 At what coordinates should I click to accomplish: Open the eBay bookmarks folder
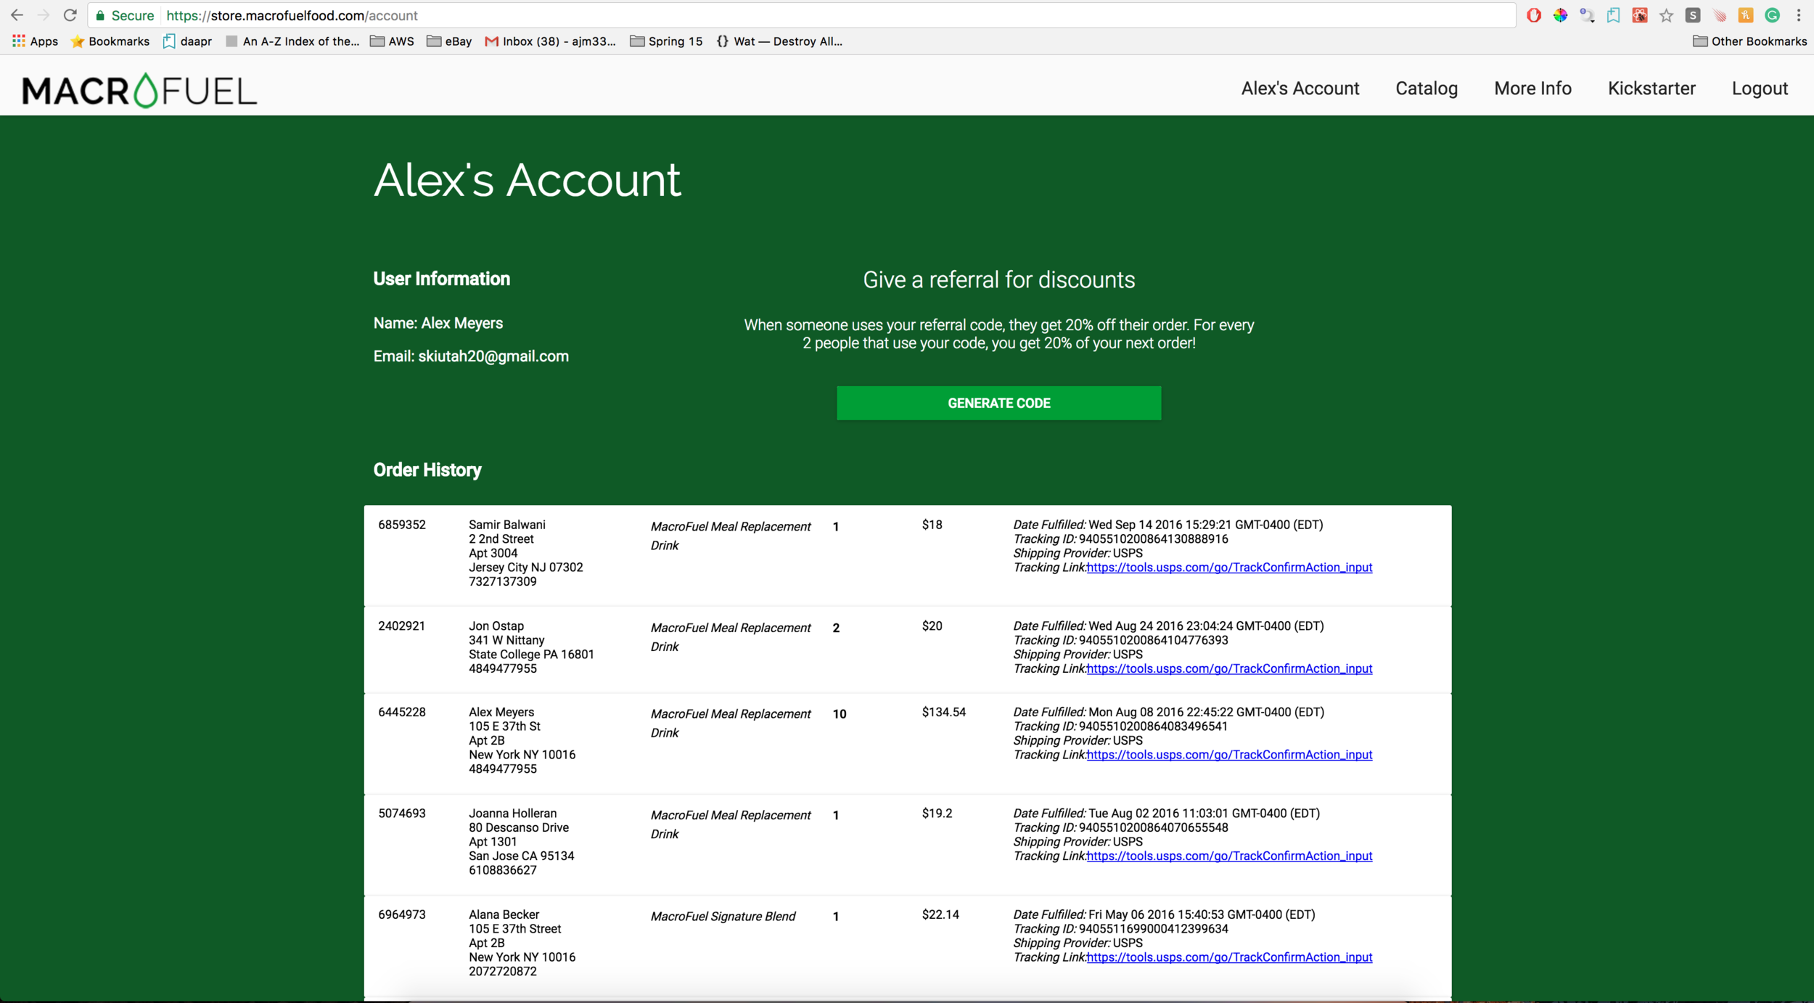click(x=449, y=41)
